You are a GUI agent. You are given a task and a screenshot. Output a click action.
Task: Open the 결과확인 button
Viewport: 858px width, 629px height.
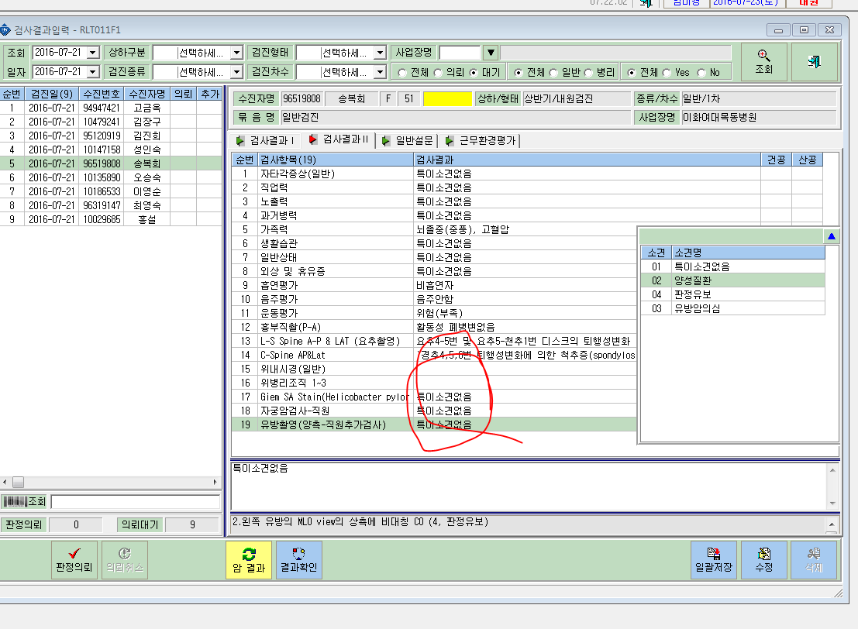(x=298, y=560)
